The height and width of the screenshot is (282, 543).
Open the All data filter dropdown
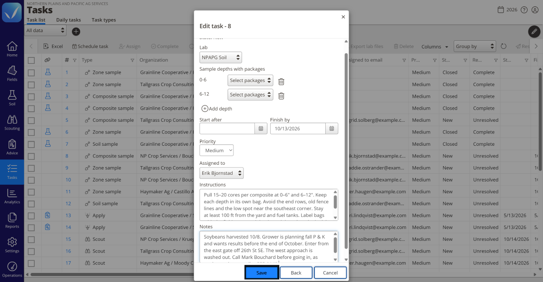click(45, 31)
